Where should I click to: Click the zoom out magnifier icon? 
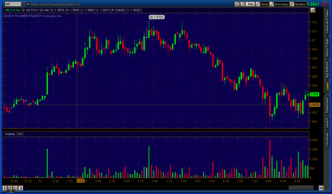pos(15,188)
